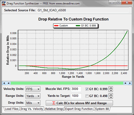Open the Velocity Units FPS dropdown
Screen dimensions: 134x115
pos(33,89)
